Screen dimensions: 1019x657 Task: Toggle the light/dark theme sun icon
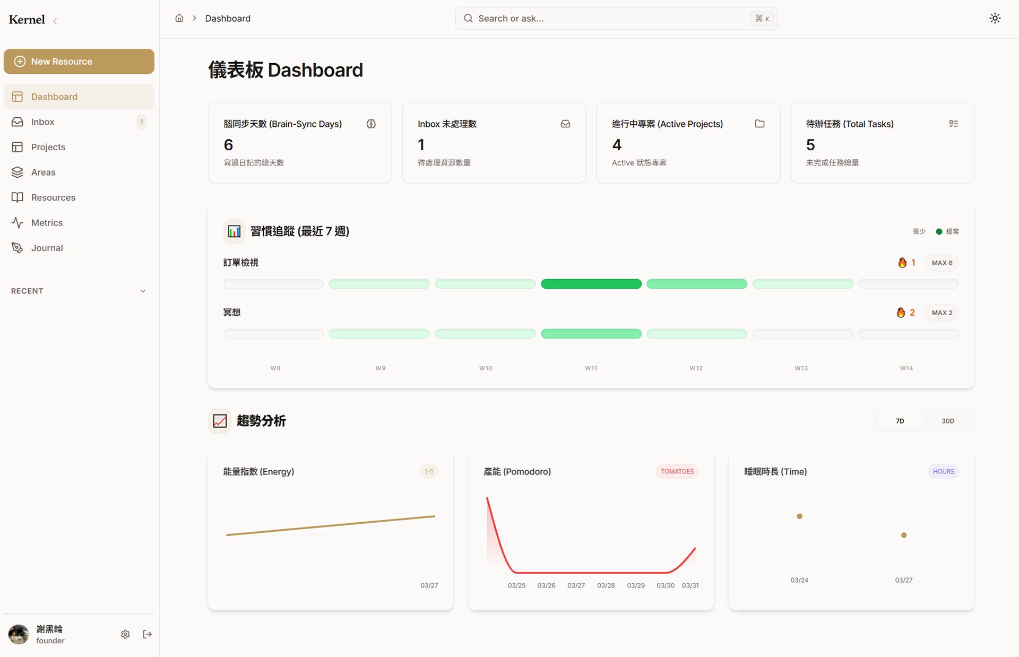coord(995,18)
